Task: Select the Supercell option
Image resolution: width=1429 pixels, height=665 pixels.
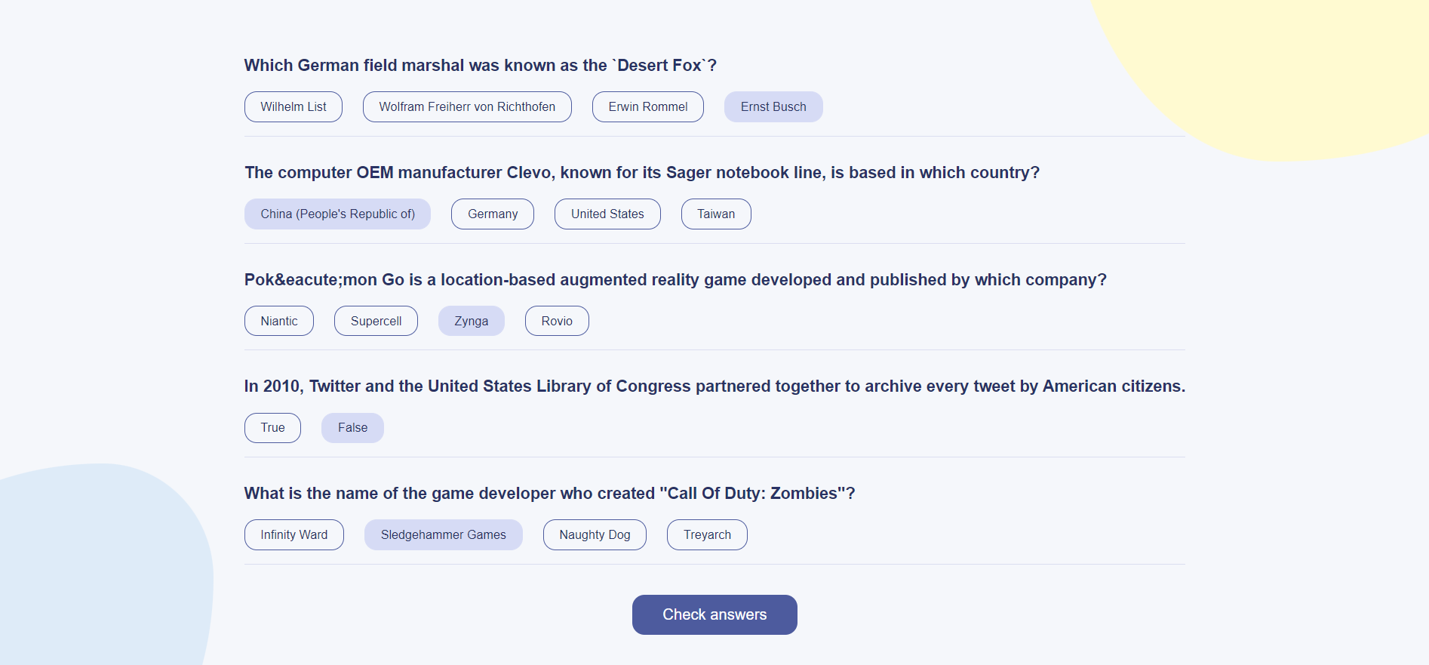Action: click(x=376, y=322)
